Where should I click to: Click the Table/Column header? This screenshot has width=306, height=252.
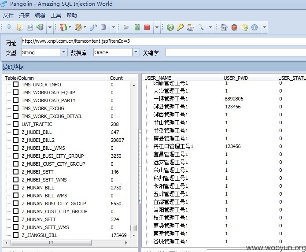point(55,78)
